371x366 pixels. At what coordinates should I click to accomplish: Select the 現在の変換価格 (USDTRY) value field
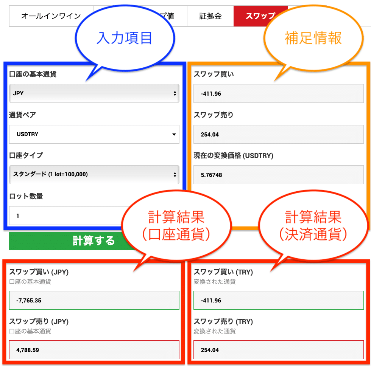pyautogui.click(x=278, y=175)
